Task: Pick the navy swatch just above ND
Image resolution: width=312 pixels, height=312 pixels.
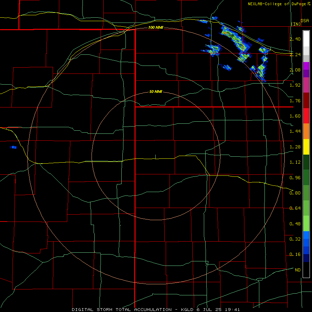Action: click(x=306, y=258)
